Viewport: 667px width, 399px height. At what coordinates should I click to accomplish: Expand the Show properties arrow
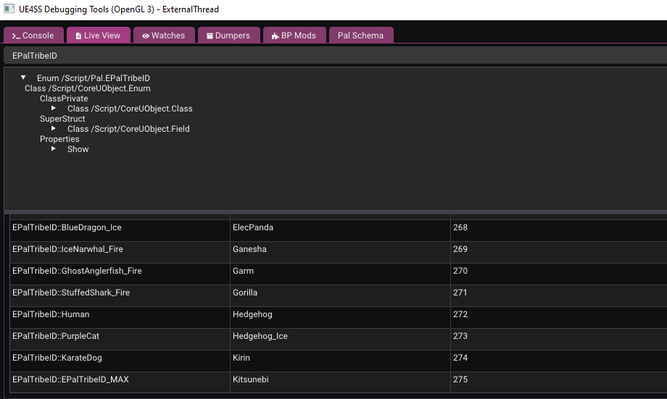[54, 149]
